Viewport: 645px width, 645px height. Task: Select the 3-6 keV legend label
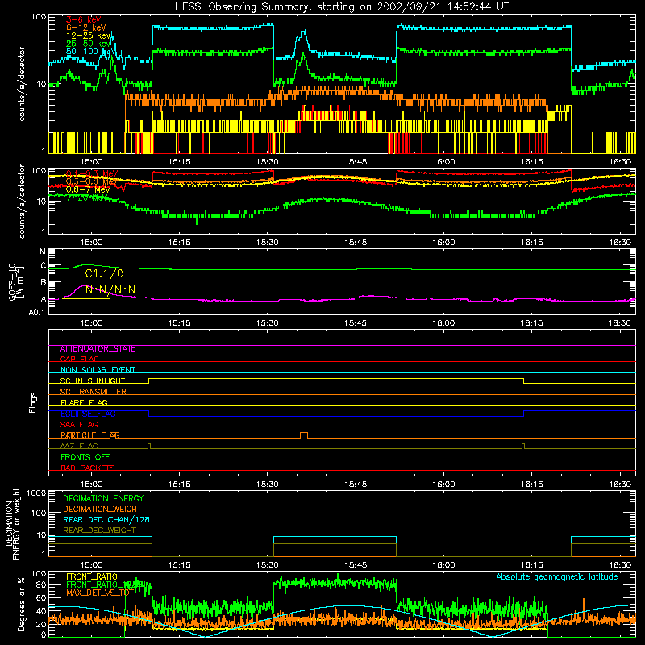83,19
